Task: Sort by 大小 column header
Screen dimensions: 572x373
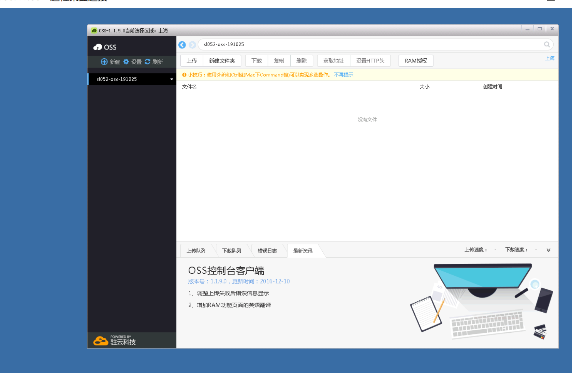Action: (424, 87)
